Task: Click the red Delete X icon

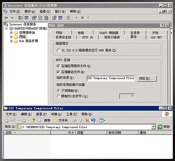Action: (87, 120)
